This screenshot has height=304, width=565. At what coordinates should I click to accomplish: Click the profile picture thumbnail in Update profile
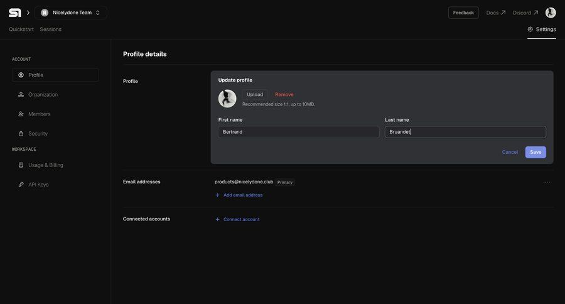pos(227,99)
